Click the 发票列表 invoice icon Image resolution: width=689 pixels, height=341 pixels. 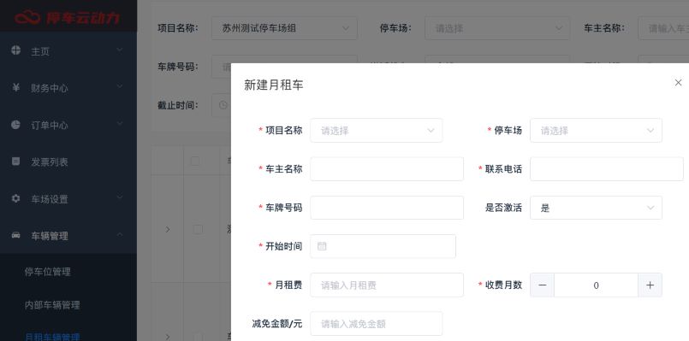(x=15, y=162)
